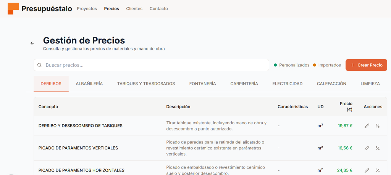Click the Crear Precio button
The height and width of the screenshot is (175, 391).
(x=366, y=65)
